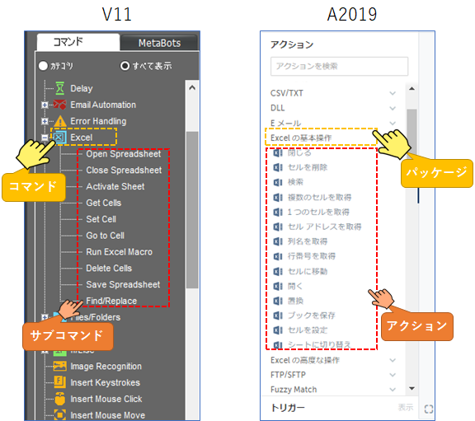The image size is (475, 421).
Task: Expand the CSV/TXT package chevron
Action: click(393, 93)
